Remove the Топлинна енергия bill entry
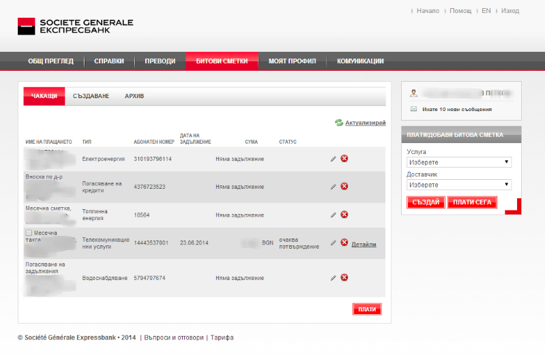Image resolution: width=545 pixels, height=355 pixels. [x=344, y=215]
